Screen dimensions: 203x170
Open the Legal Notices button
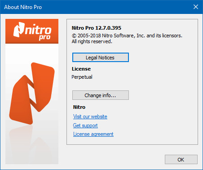101,58
